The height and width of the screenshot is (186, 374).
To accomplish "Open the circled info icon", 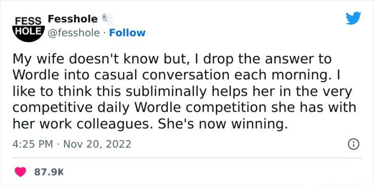I will (x=354, y=144).
